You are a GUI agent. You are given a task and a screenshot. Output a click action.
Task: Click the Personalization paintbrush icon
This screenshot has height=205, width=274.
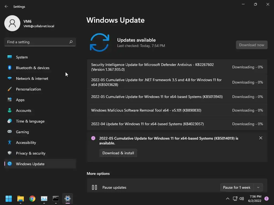10,89
